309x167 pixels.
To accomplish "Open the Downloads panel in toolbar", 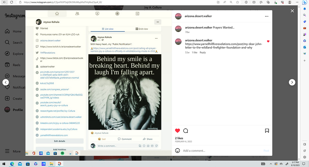I will (x=275, y=2).
